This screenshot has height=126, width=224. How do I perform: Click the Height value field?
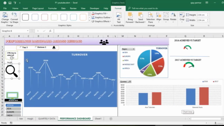tap(202, 15)
